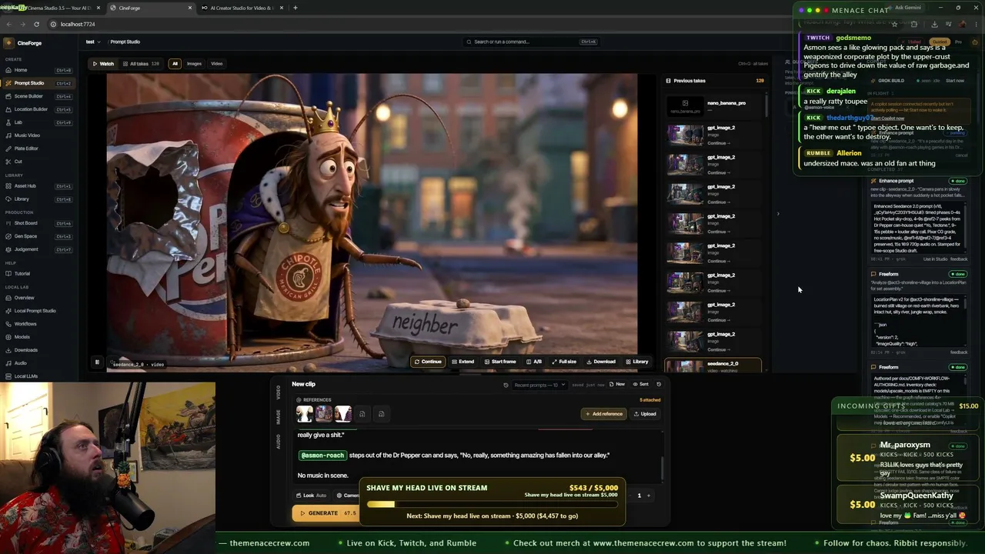The height and width of the screenshot is (554, 985).
Task: Open the Asset Hub library
Action: (x=38, y=186)
